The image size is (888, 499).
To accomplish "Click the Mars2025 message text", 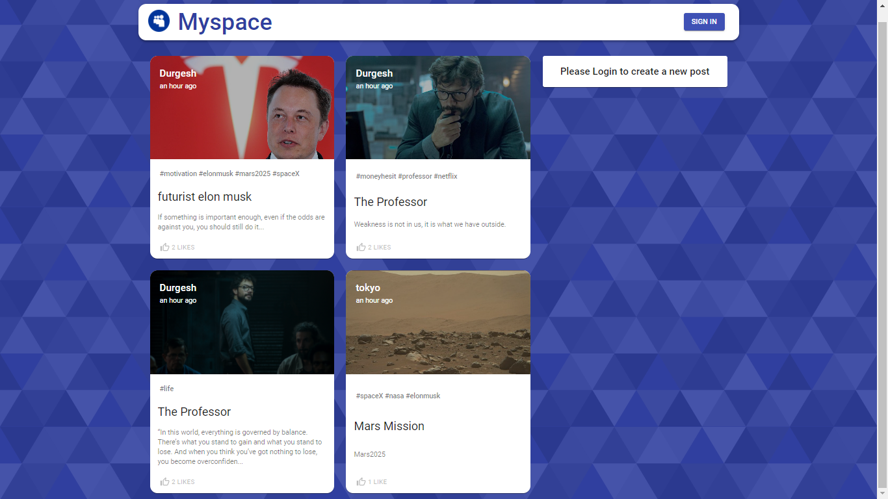I will (370, 454).
